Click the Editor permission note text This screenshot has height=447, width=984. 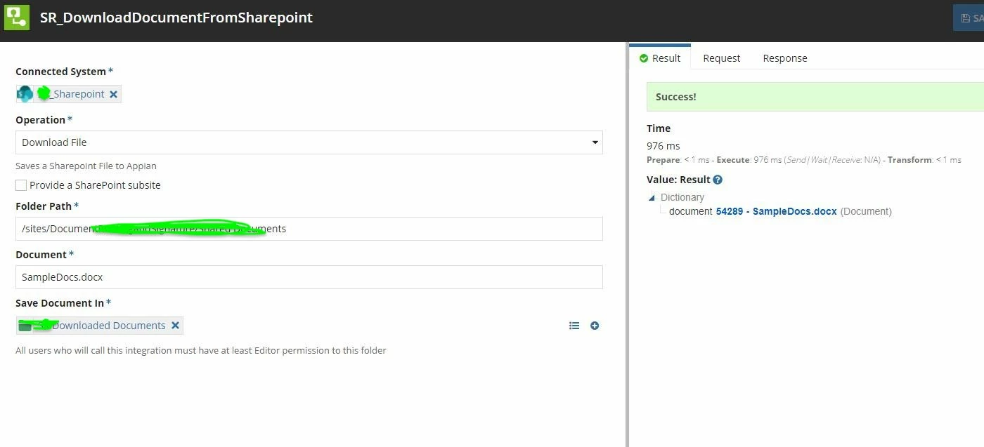click(x=201, y=350)
